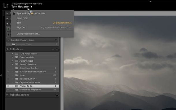Collapse the Collections panel triangle
Screen dimensions: 176x110
point(7,49)
